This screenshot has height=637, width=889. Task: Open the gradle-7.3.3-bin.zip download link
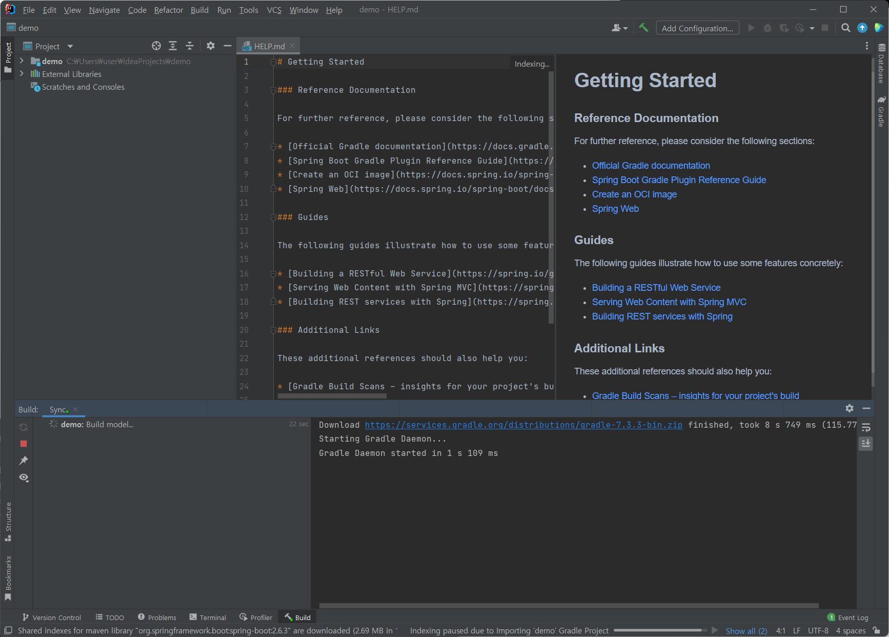click(x=523, y=425)
